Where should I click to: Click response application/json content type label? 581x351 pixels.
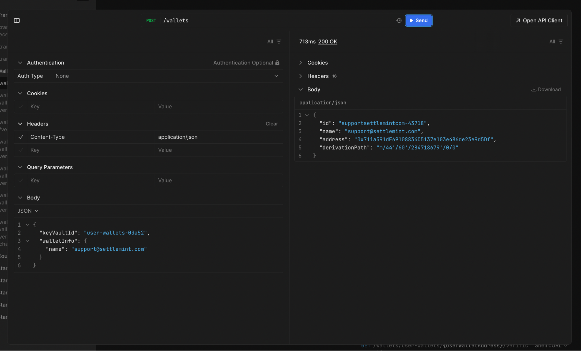coord(323,103)
